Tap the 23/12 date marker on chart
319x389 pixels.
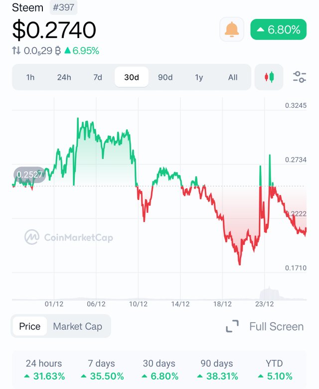[265, 304]
